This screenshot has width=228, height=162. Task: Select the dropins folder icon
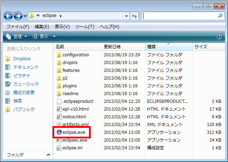(x=59, y=63)
